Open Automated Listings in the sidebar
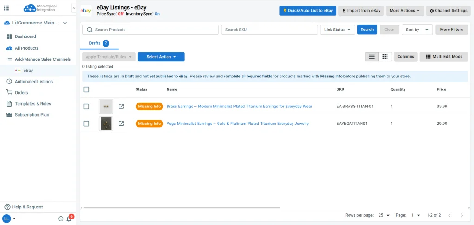The image size is (474, 225). [x=33, y=81]
